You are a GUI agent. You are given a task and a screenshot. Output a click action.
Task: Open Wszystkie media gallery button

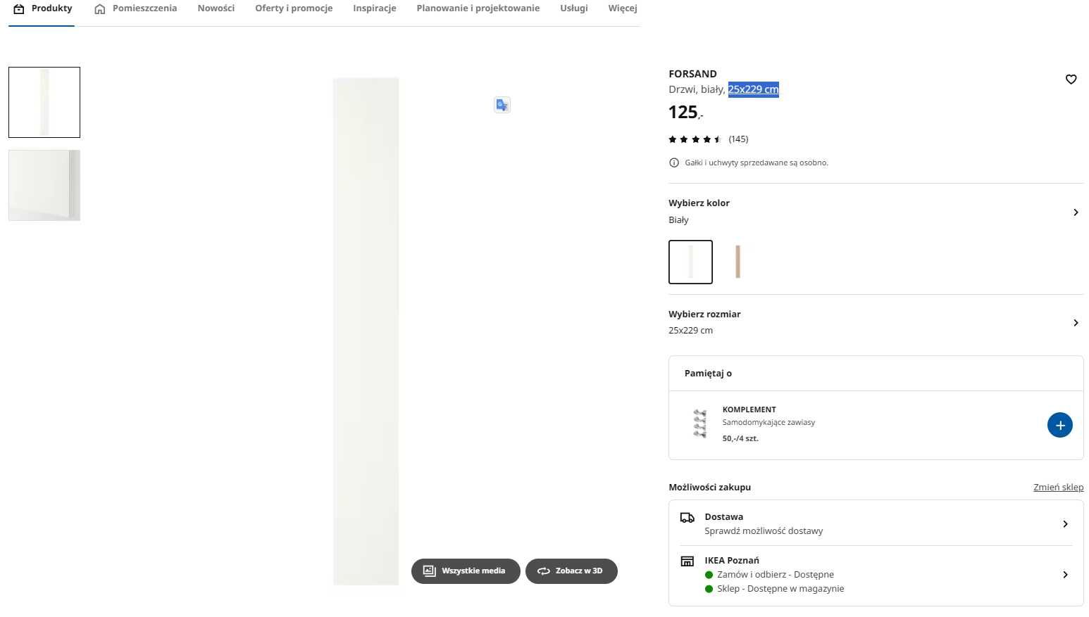tap(466, 571)
